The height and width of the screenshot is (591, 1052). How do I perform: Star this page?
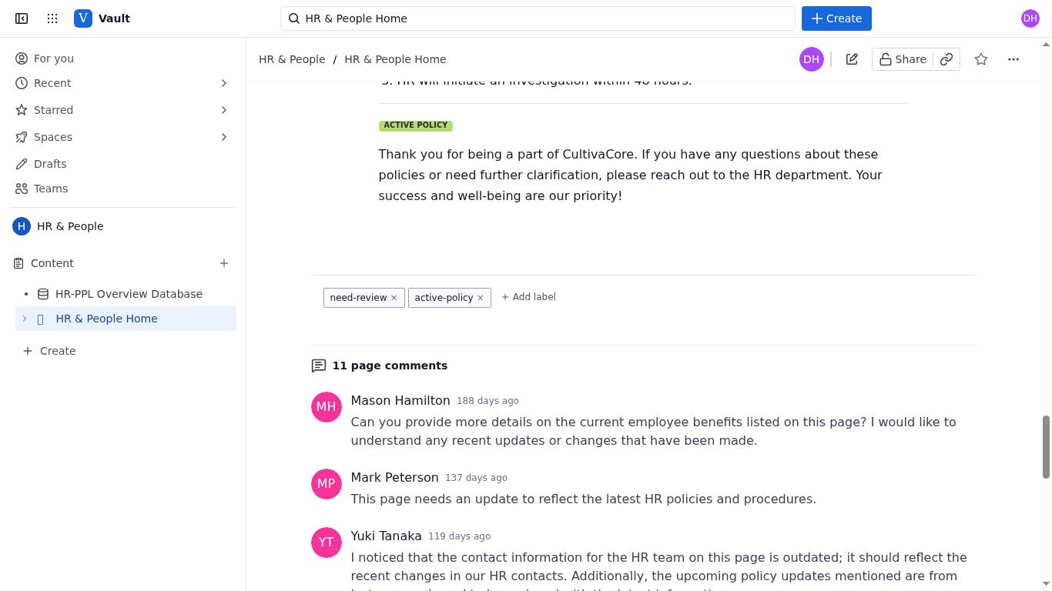tap(981, 59)
